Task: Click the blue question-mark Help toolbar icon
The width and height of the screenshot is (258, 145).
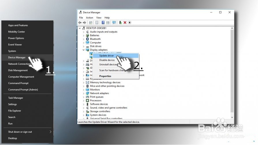Action: pos(103,23)
